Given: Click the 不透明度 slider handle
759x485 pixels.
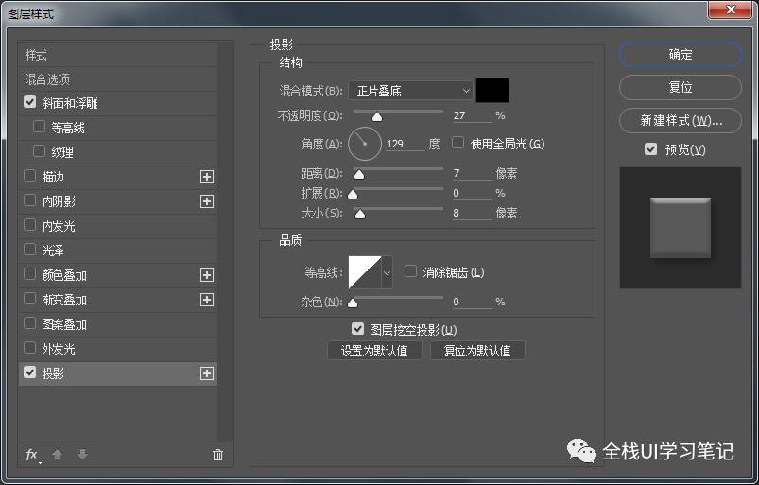Looking at the screenshot, I should click(x=377, y=117).
